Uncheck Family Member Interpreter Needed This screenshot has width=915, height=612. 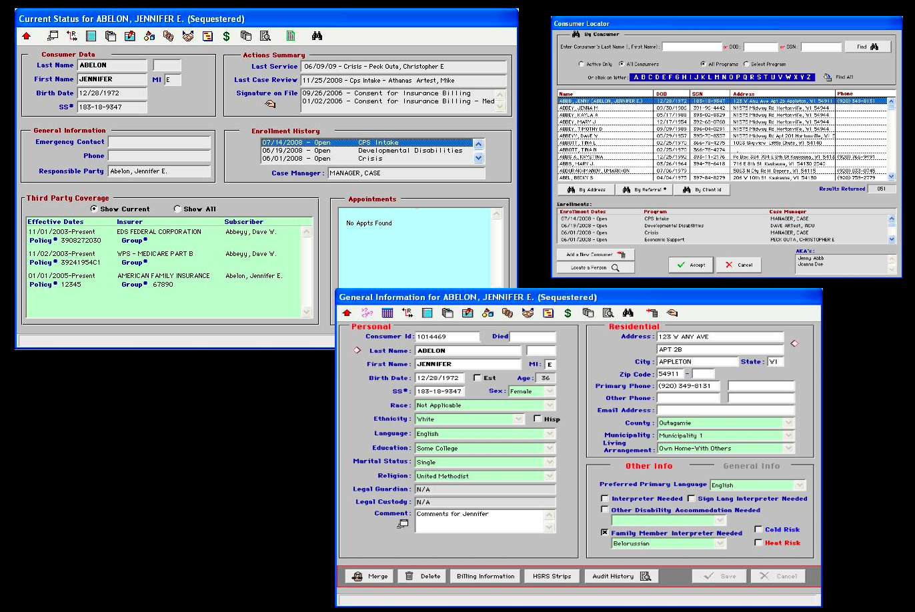point(605,533)
